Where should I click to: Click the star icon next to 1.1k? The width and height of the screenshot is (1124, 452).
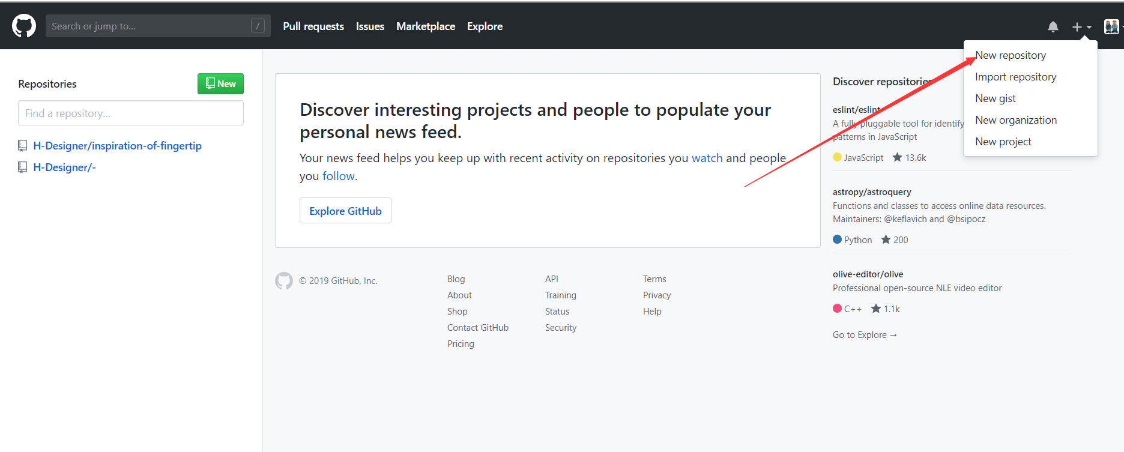point(876,309)
